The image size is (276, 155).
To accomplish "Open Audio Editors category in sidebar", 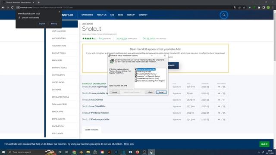I will point(59,38).
